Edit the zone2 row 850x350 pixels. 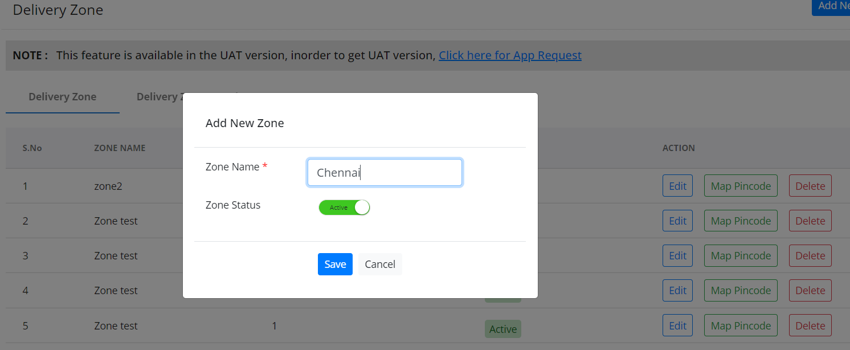(677, 186)
